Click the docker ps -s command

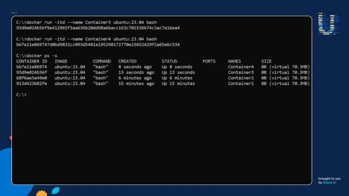37,56
